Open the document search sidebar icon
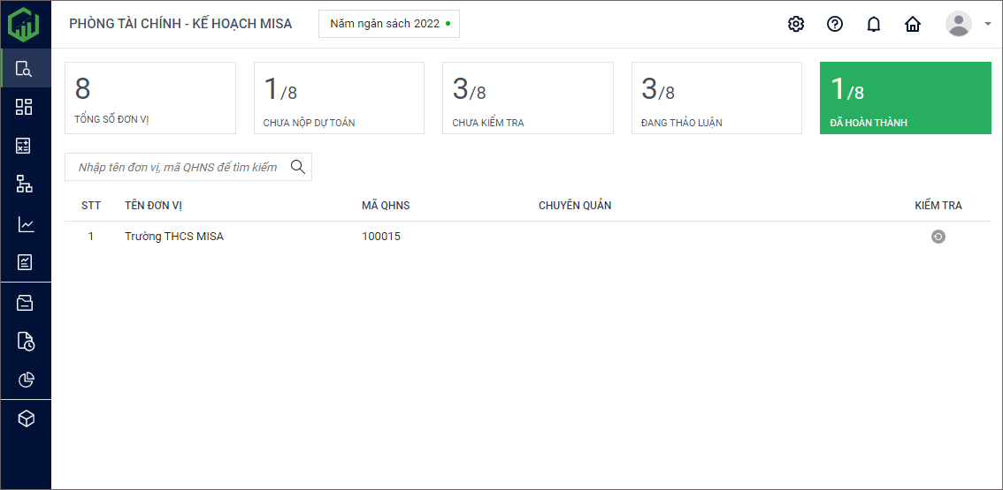Screen dimensions: 1003x490 25,69
